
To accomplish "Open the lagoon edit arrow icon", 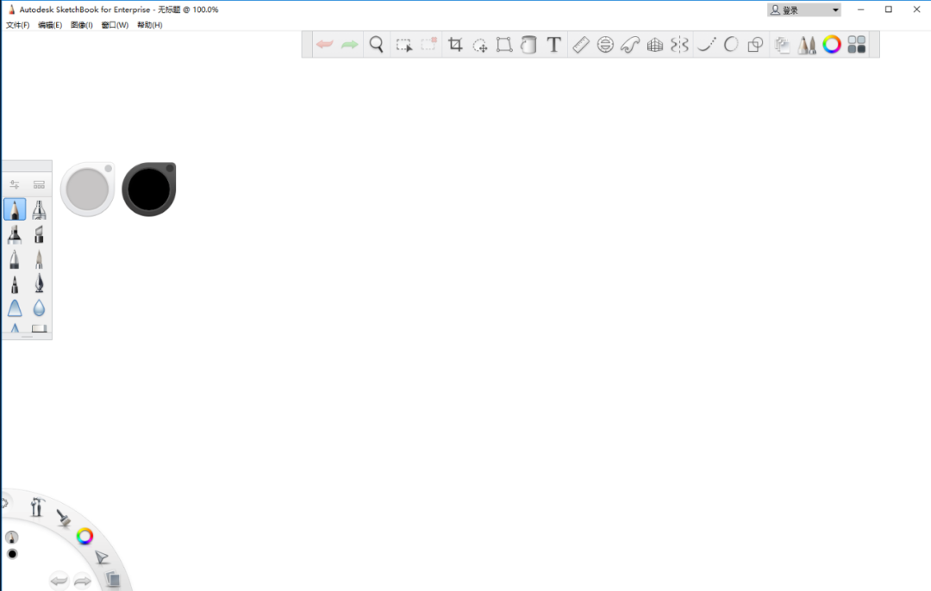I will 102,557.
